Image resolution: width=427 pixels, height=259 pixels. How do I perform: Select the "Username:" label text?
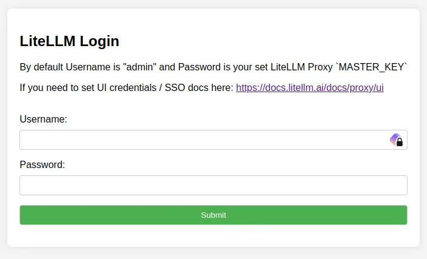coord(43,119)
